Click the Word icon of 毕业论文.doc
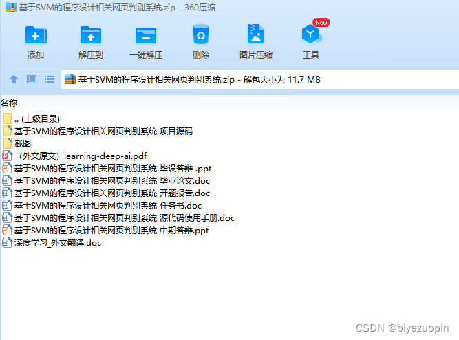 pyautogui.click(x=8, y=180)
